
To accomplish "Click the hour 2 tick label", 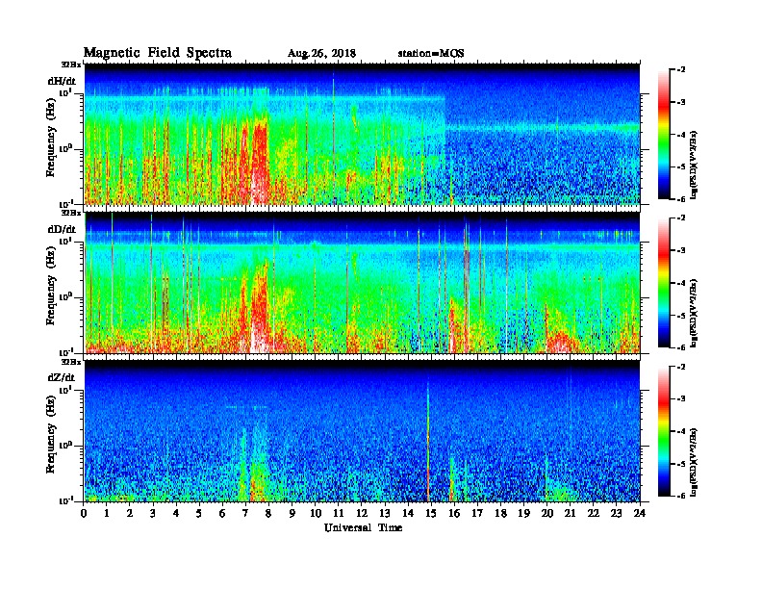I will (x=130, y=513).
